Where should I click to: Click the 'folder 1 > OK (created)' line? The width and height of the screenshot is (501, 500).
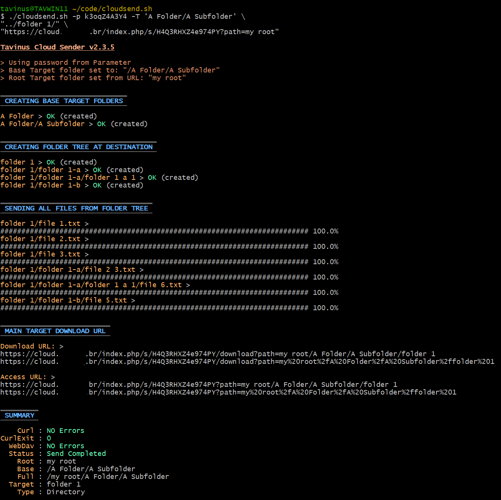click(x=49, y=162)
